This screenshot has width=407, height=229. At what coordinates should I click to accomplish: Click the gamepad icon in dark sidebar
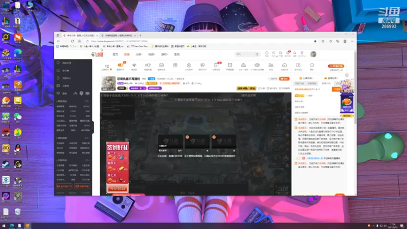click(x=58, y=85)
